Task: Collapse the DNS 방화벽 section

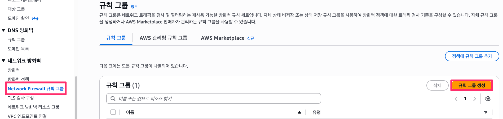Action: (x=3, y=30)
